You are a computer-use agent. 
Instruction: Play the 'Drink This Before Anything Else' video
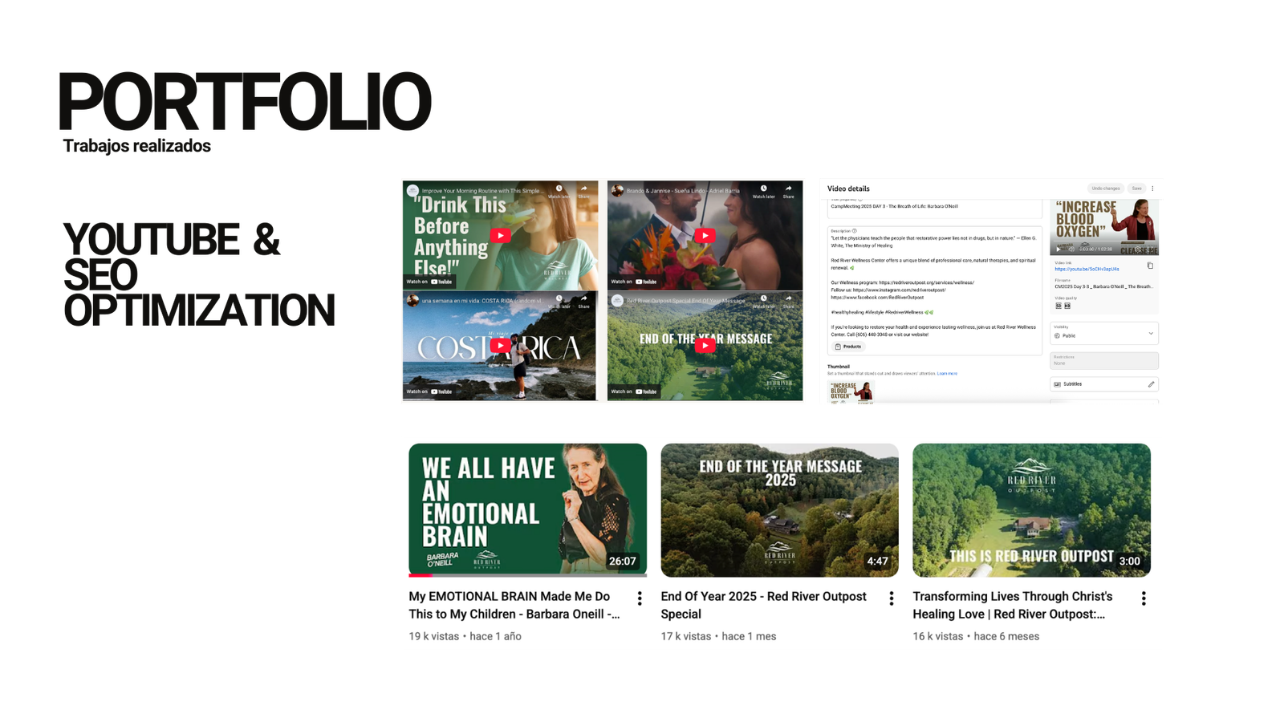[x=500, y=235]
